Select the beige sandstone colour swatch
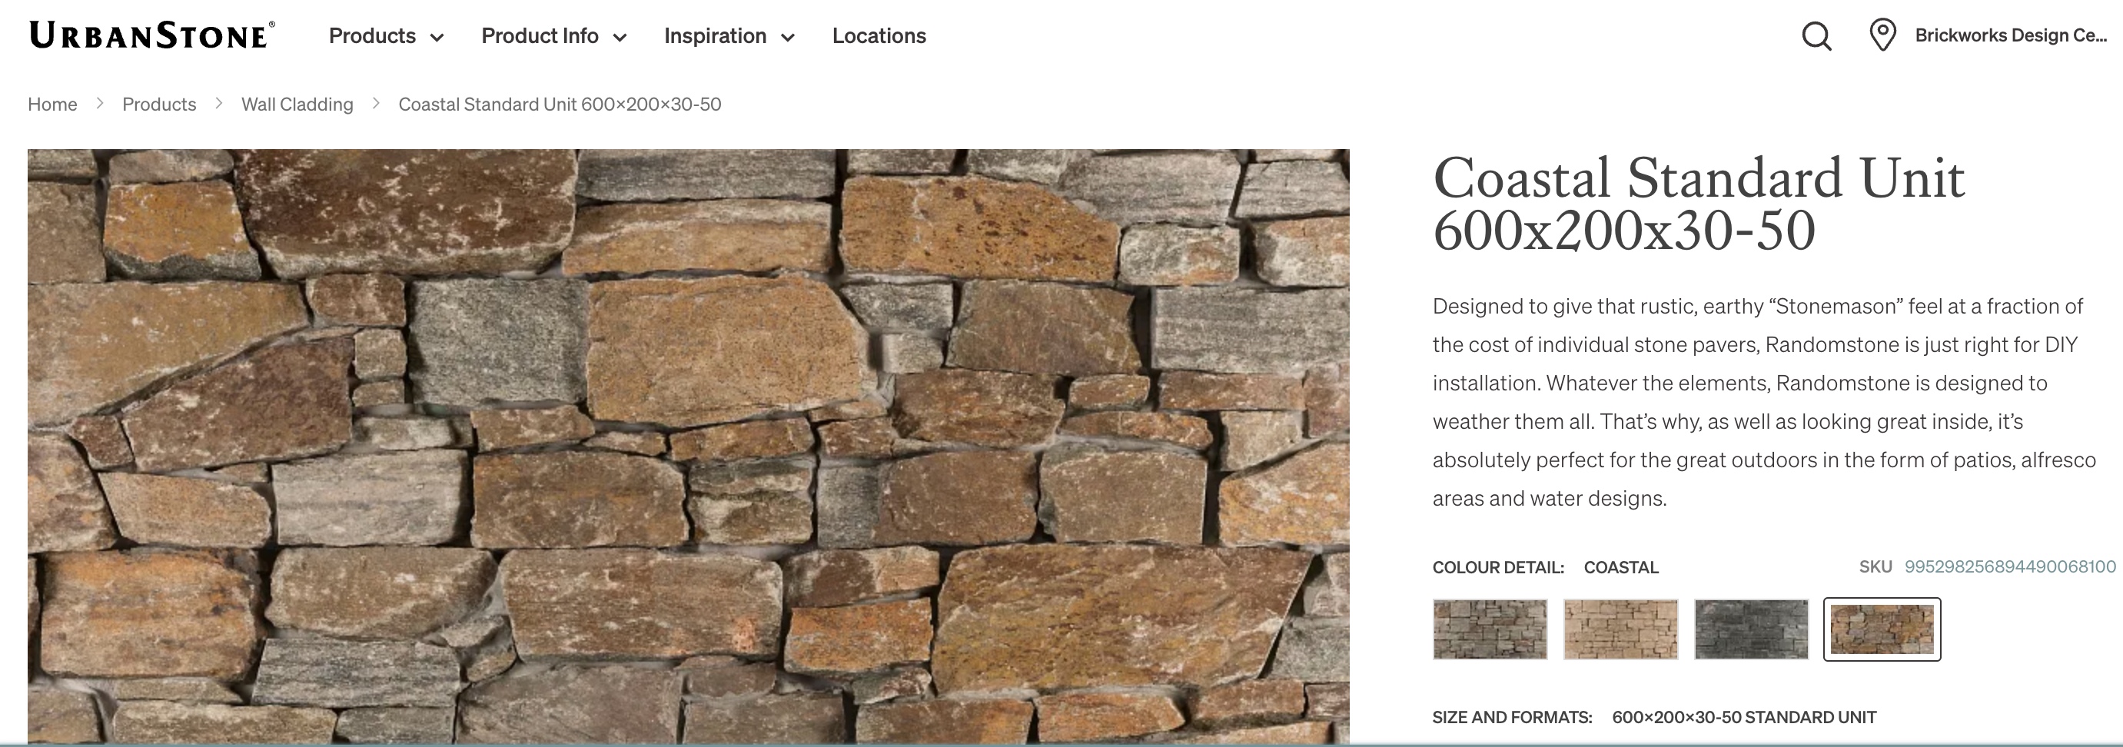 pos(1620,629)
